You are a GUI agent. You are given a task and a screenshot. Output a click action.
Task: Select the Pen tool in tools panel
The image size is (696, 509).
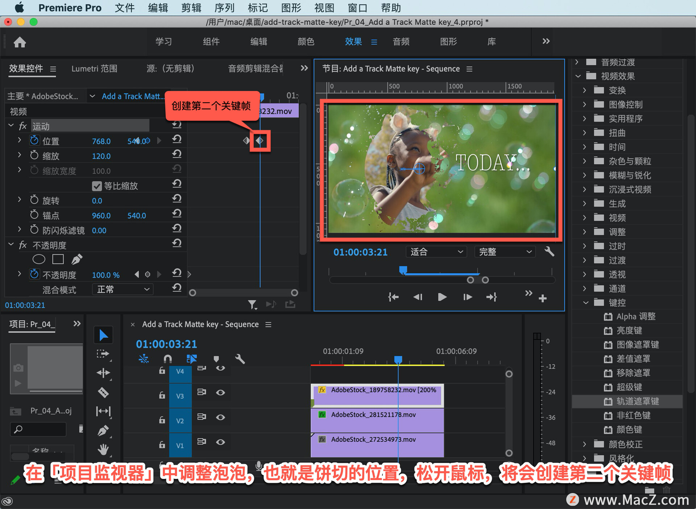click(103, 431)
